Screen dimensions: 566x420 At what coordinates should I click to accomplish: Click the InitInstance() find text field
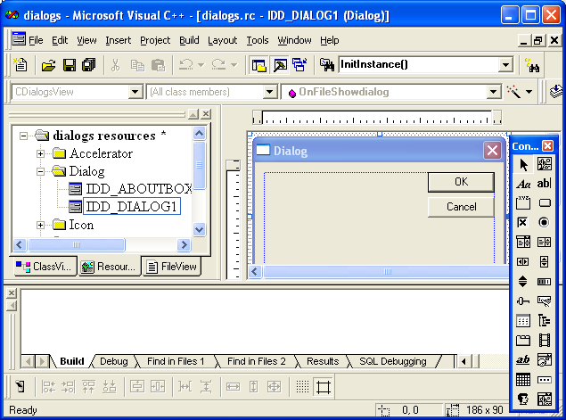coord(420,65)
